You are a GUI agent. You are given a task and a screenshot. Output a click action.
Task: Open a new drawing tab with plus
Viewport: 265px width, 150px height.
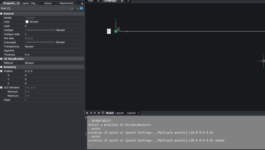point(129,1)
